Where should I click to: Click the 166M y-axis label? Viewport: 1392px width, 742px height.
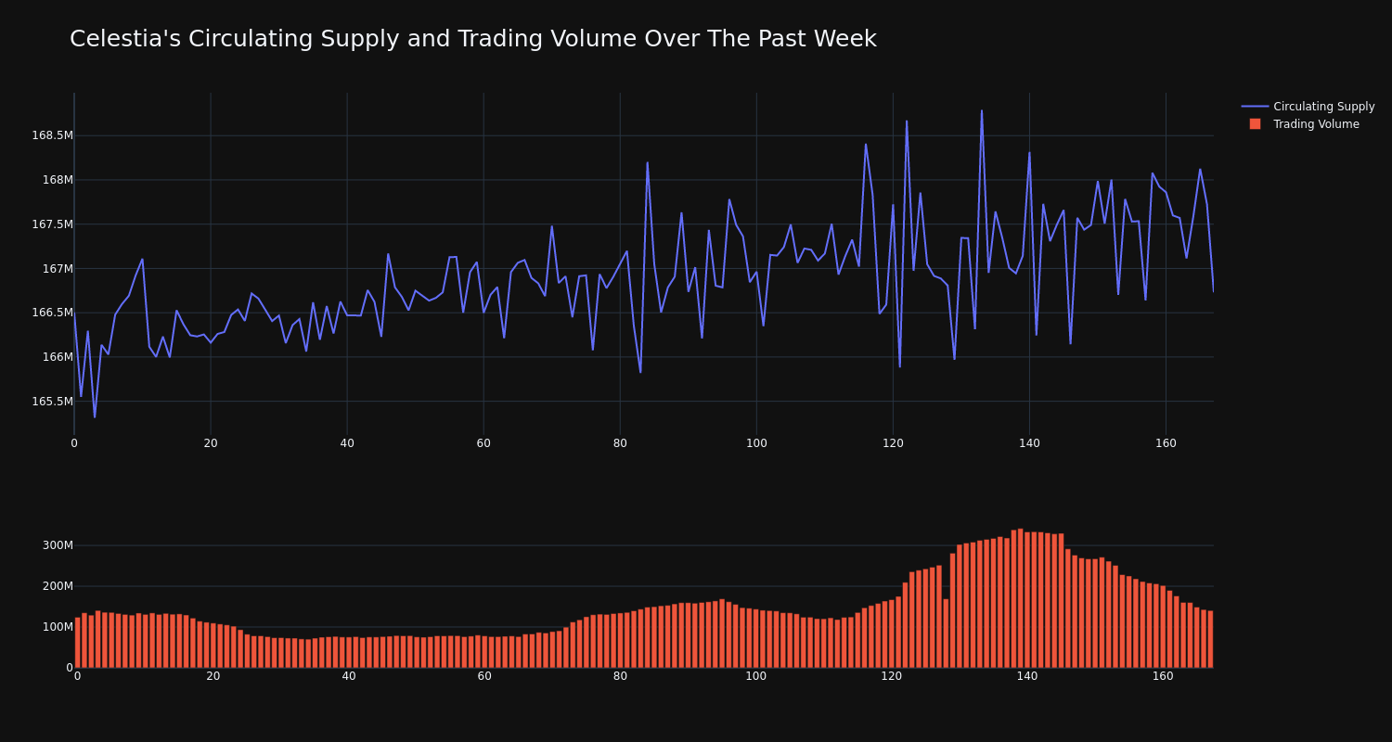58,357
